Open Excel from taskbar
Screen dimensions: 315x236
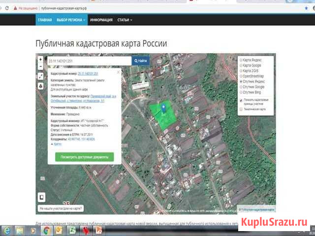tap(72, 231)
